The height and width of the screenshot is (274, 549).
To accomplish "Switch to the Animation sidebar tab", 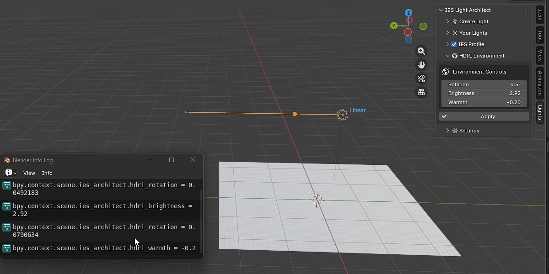I will [x=540, y=83].
